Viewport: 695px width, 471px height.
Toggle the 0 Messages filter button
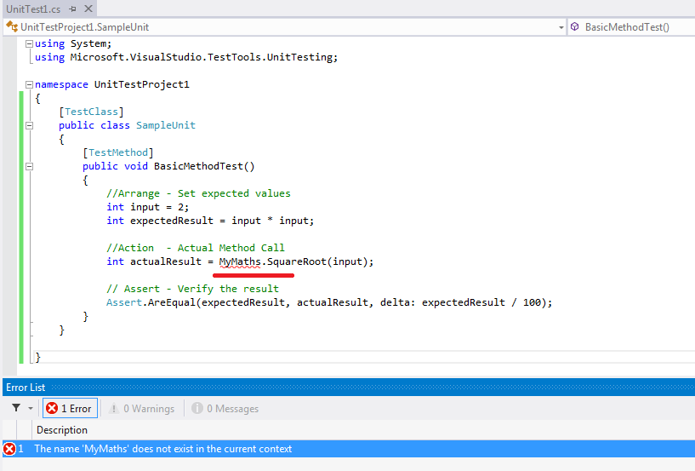point(225,409)
